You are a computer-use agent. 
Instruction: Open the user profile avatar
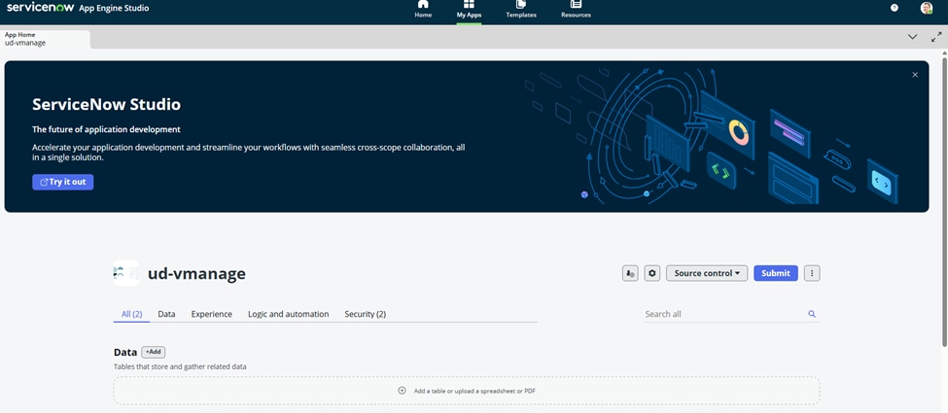tap(927, 8)
